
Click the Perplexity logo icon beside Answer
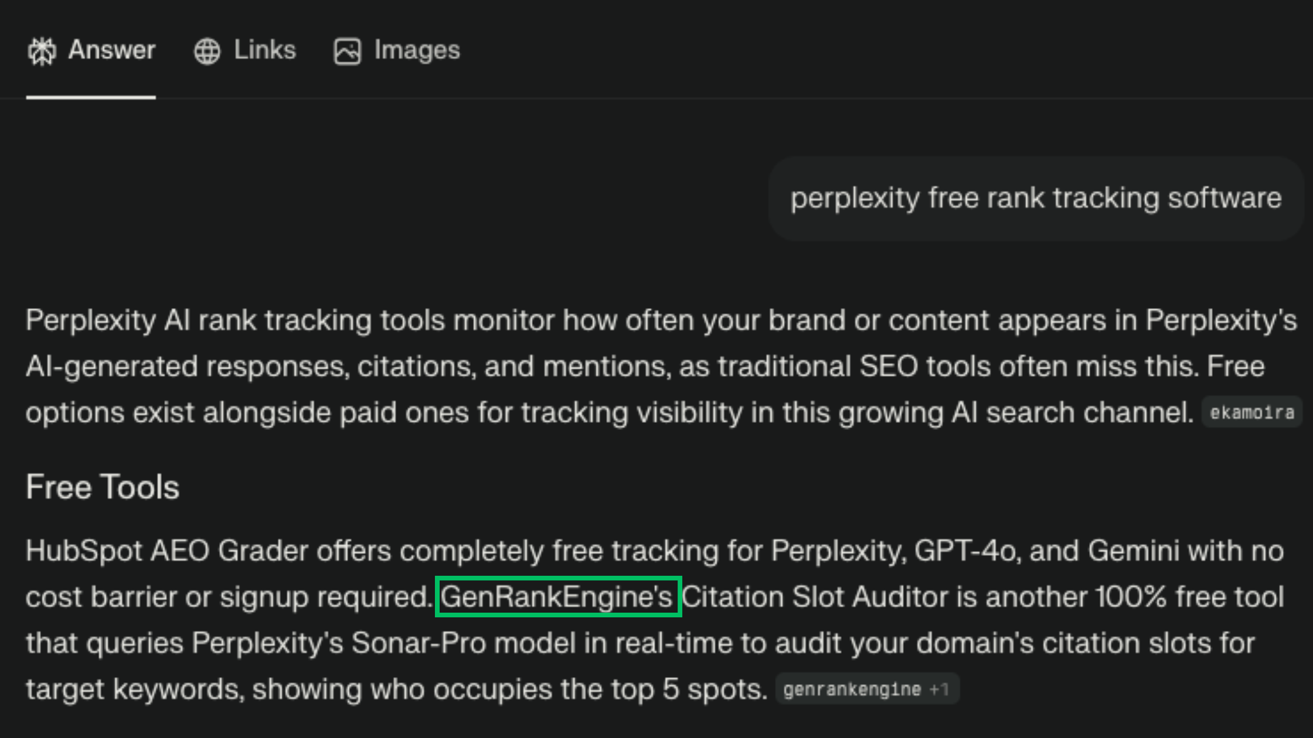pyautogui.click(x=42, y=50)
